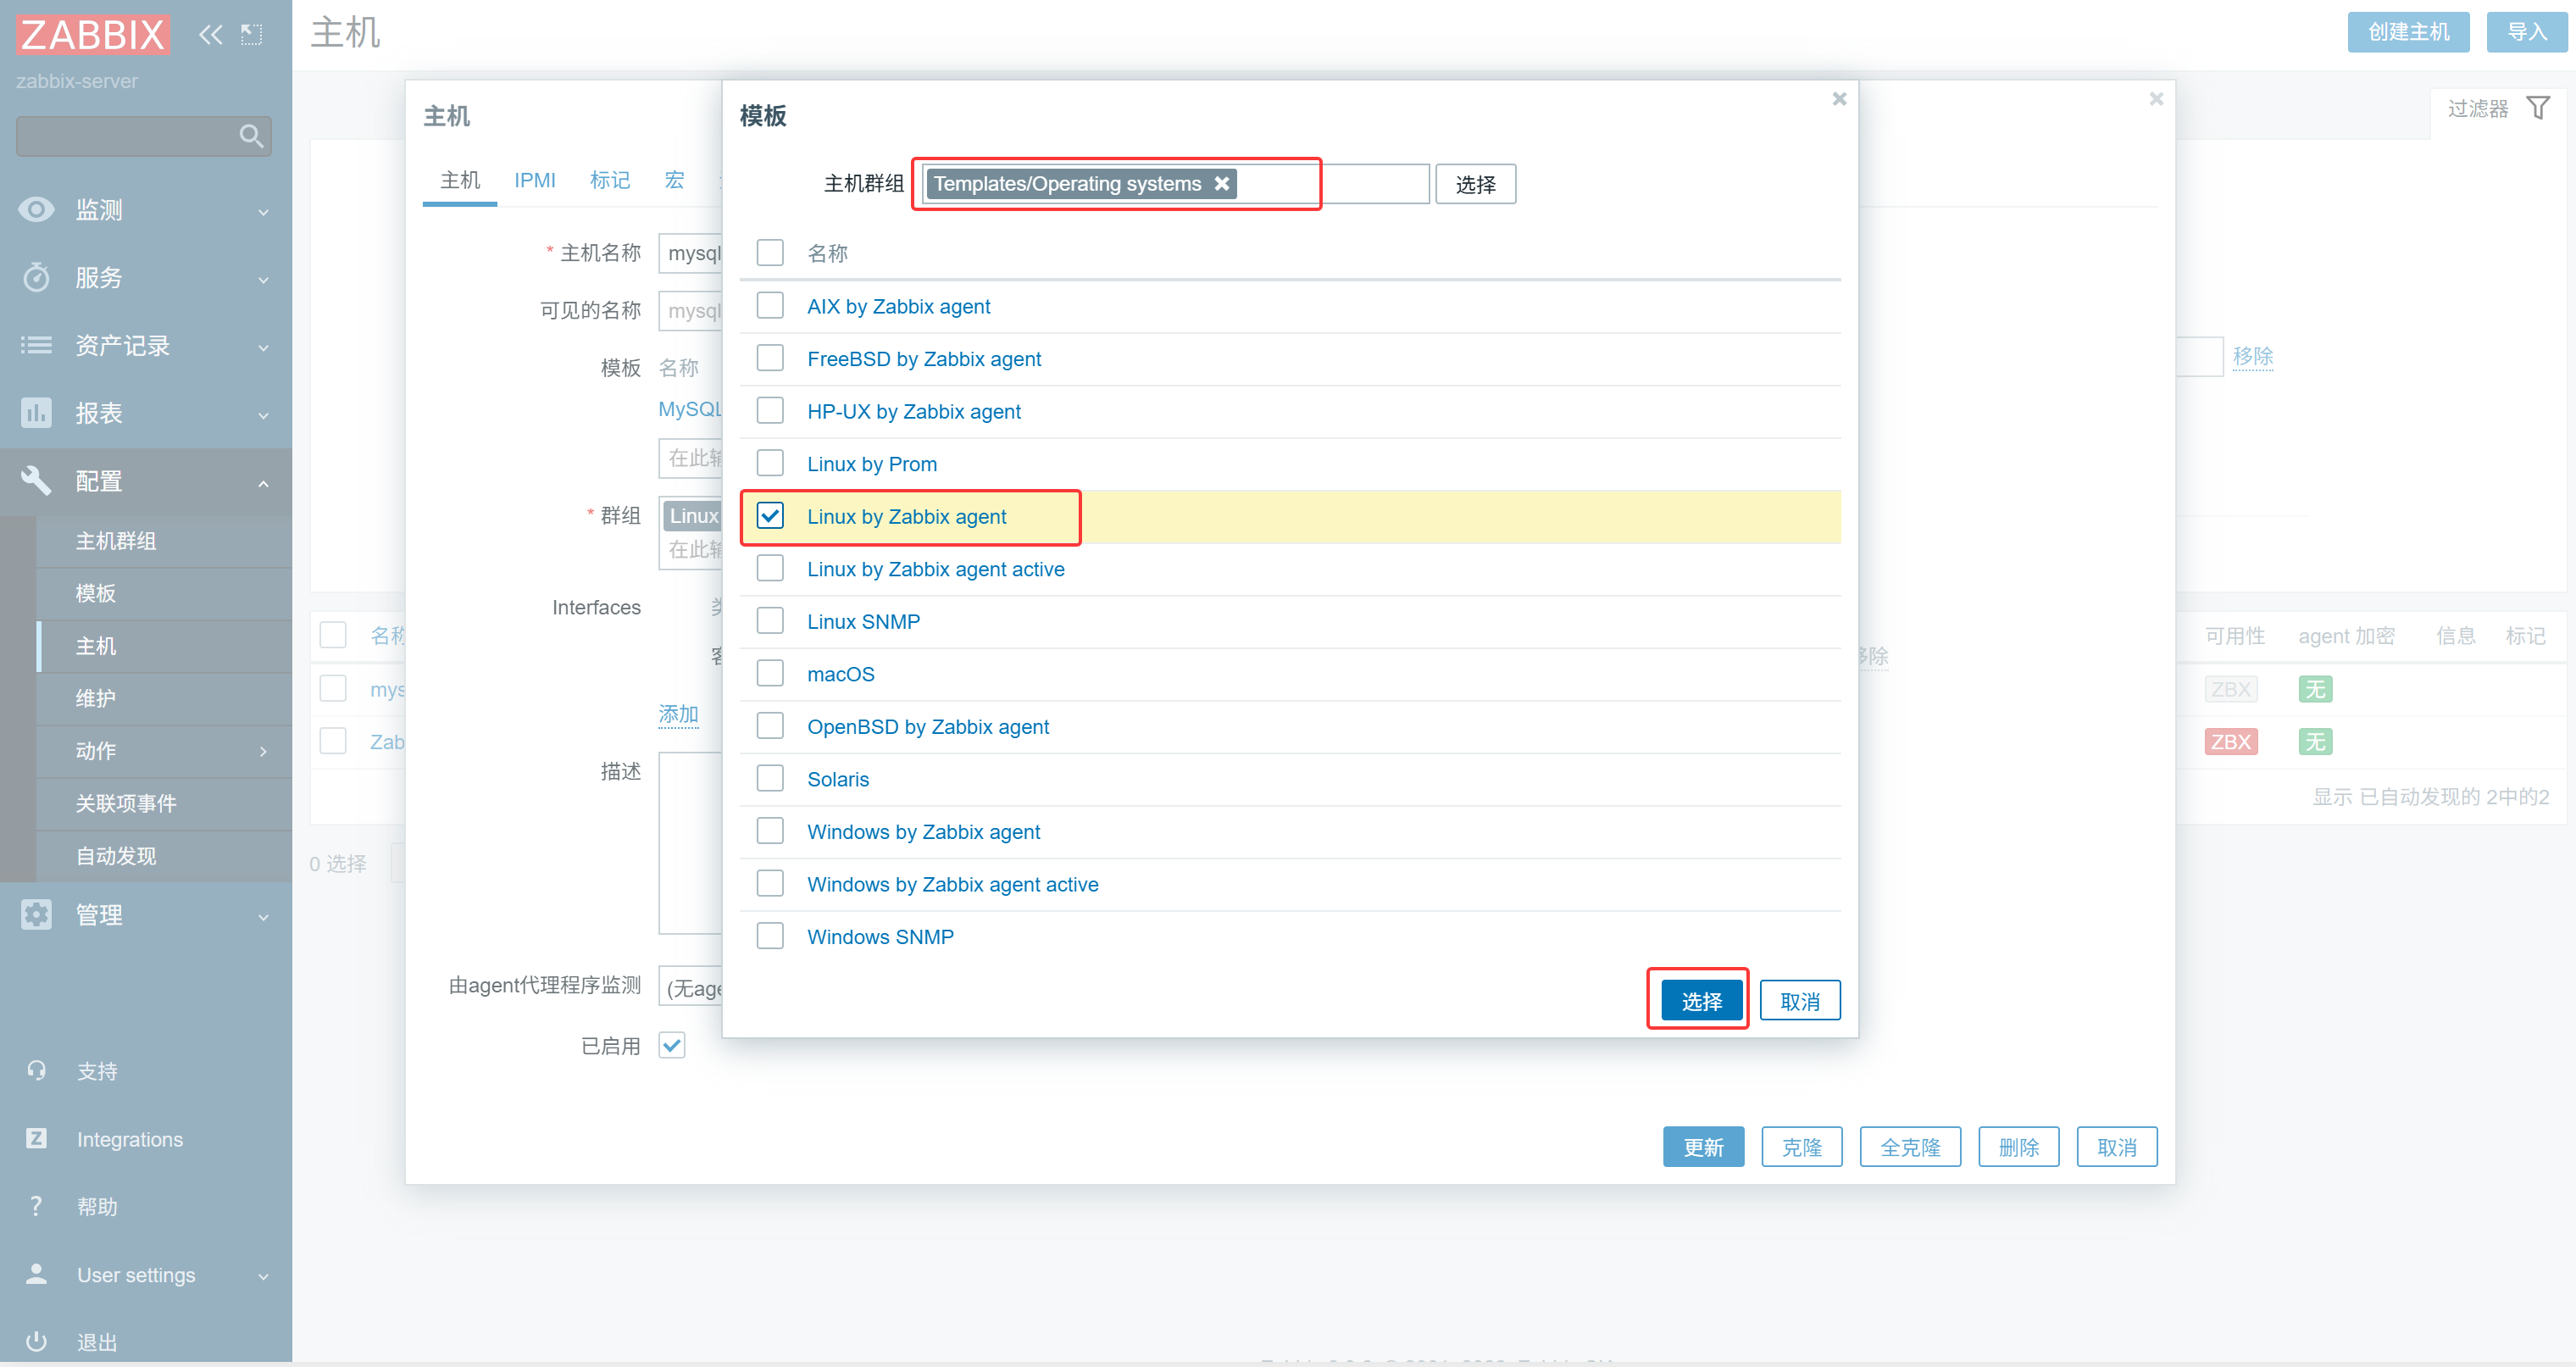Click the filter funnel icon

pyautogui.click(x=2538, y=107)
